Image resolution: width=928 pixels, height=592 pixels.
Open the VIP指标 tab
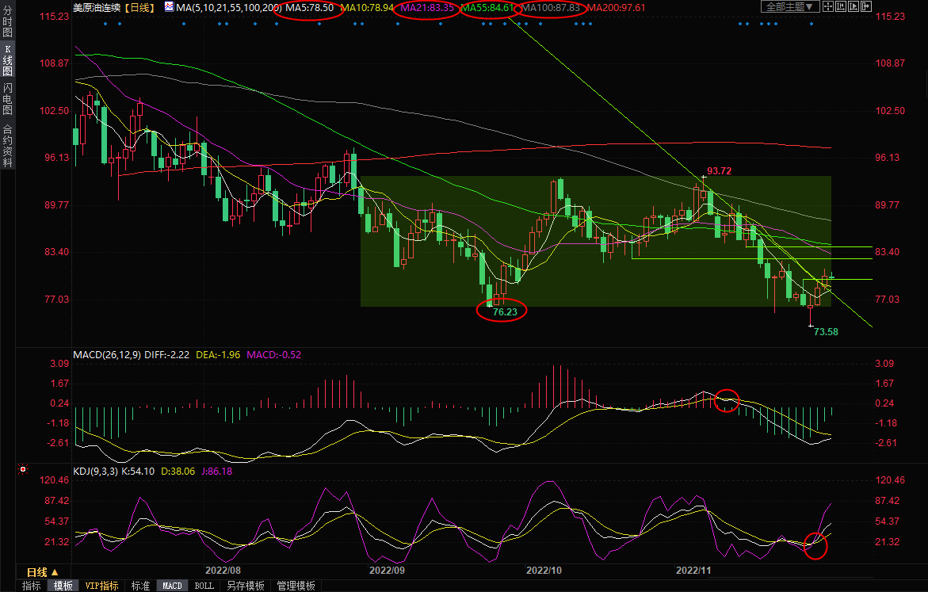click(101, 586)
